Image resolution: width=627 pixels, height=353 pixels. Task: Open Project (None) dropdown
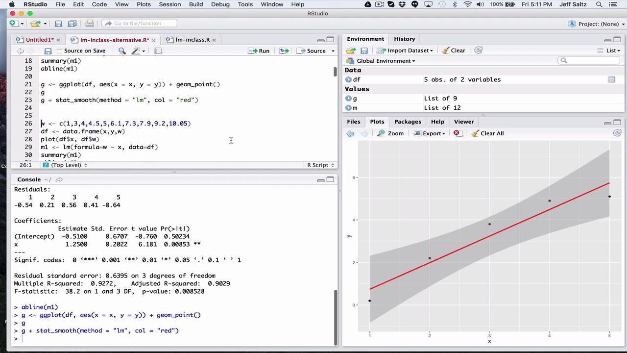[x=595, y=24]
